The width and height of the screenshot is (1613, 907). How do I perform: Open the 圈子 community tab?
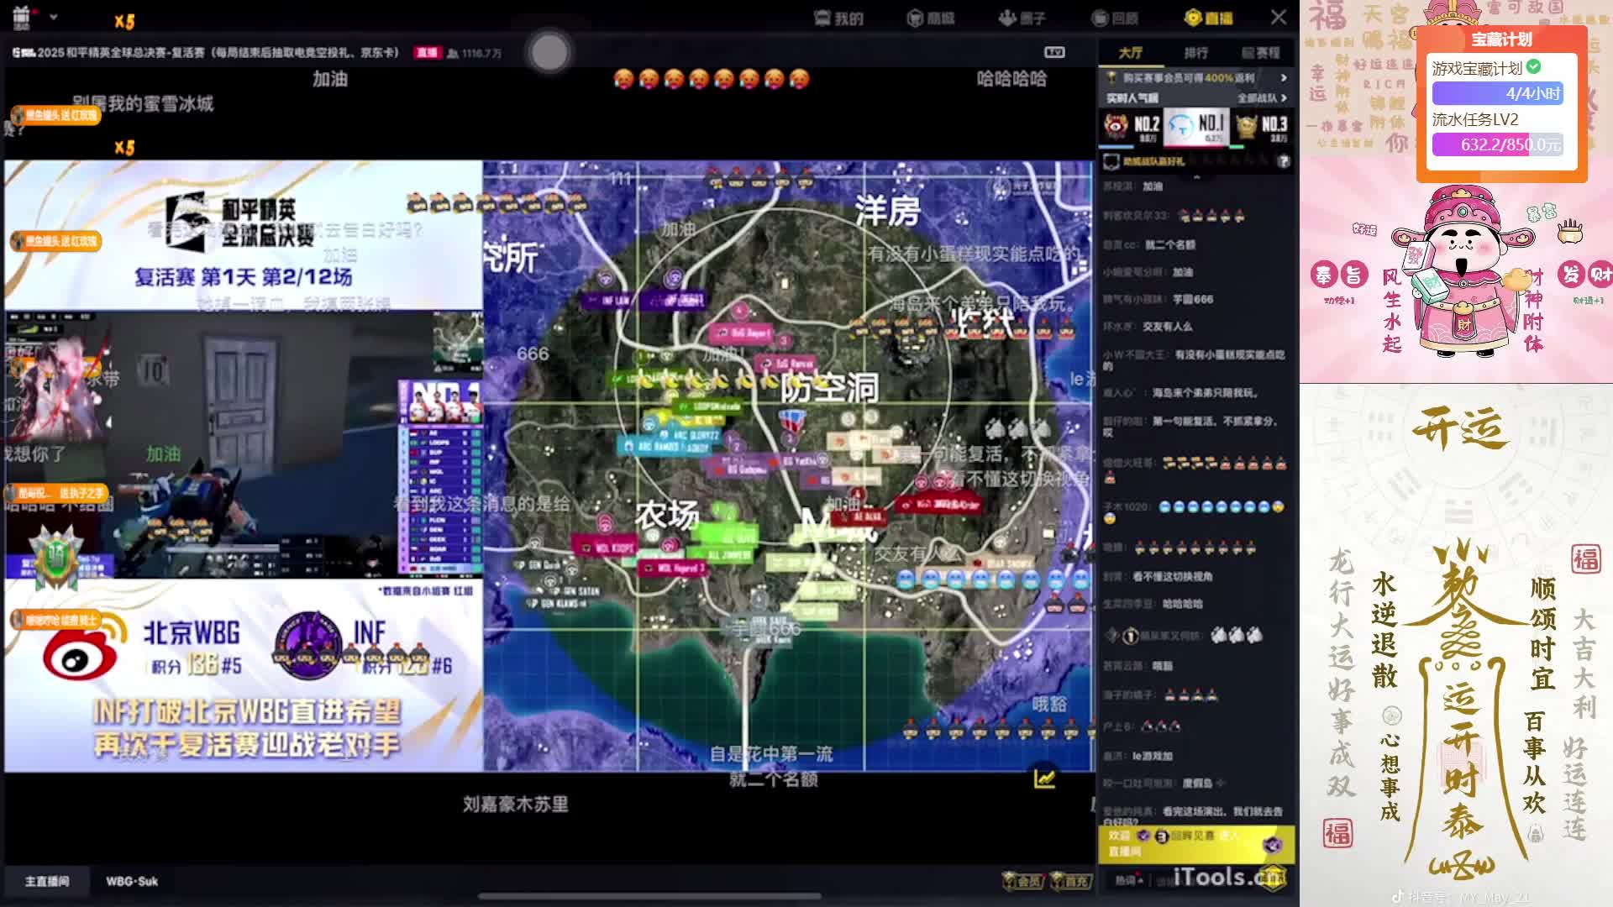click(1022, 18)
